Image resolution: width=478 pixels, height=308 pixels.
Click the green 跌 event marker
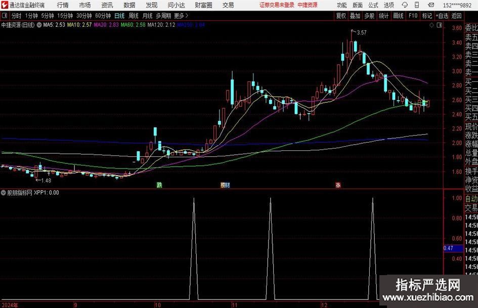(x=159, y=185)
